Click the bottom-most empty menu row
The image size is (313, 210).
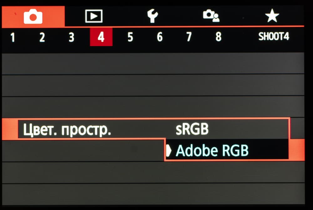(x=153, y=194)
